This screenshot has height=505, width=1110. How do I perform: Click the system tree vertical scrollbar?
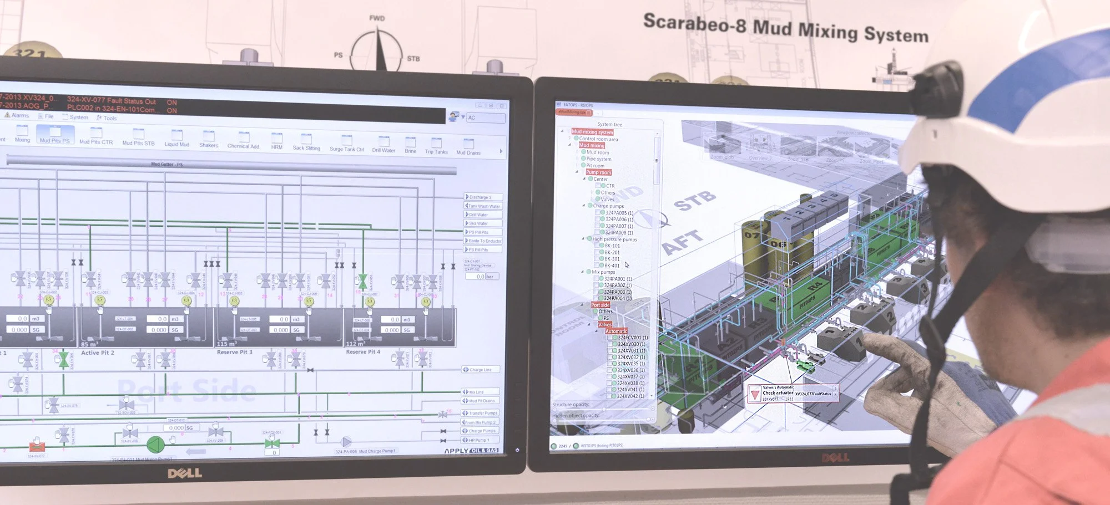click(x=658, y=161)
